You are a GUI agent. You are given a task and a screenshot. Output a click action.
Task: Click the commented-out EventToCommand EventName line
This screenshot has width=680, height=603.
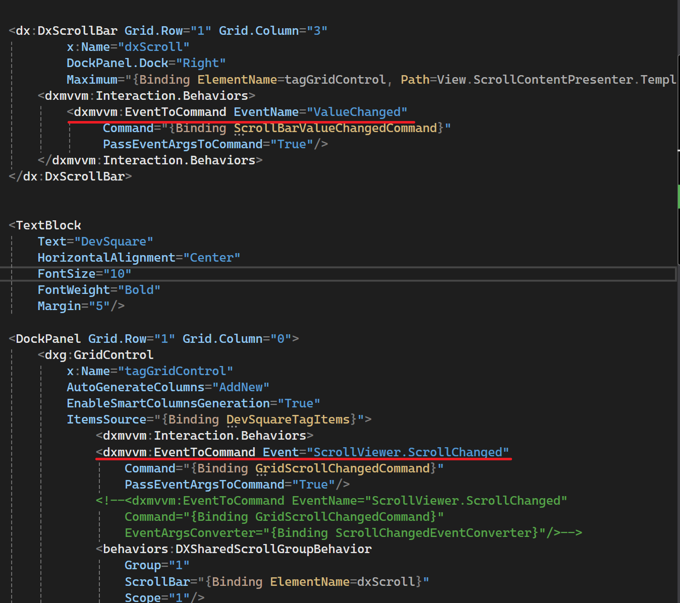click(x=331, y=501)
